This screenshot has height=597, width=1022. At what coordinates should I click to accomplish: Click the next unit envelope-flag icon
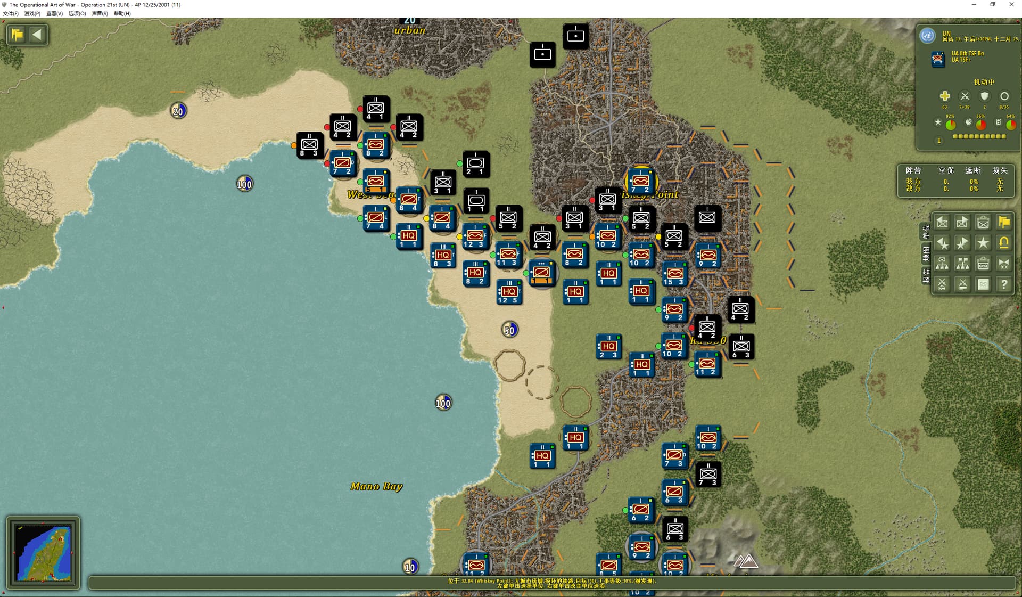point(962,222)
